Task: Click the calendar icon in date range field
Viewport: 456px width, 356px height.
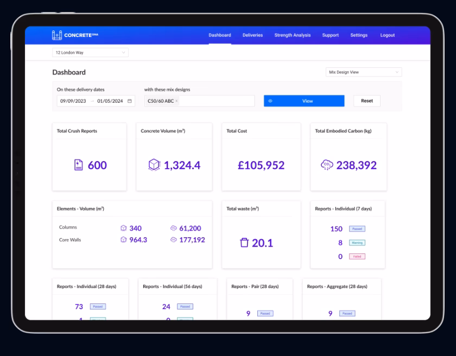Action: click(x=130, y=101)
